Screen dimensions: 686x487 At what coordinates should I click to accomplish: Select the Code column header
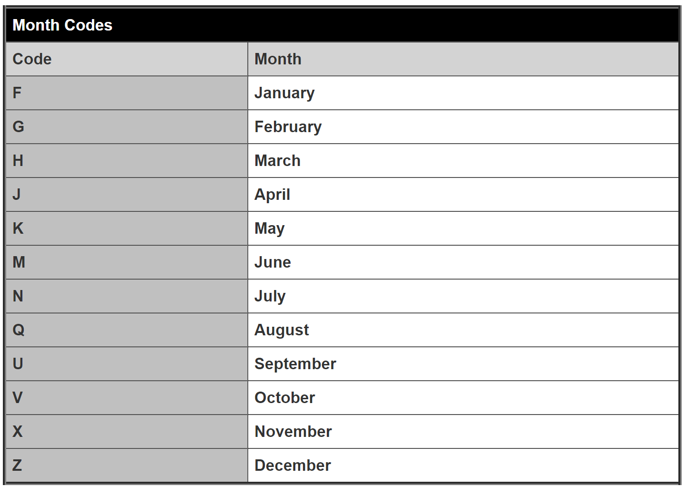click(x=32, y=59)
